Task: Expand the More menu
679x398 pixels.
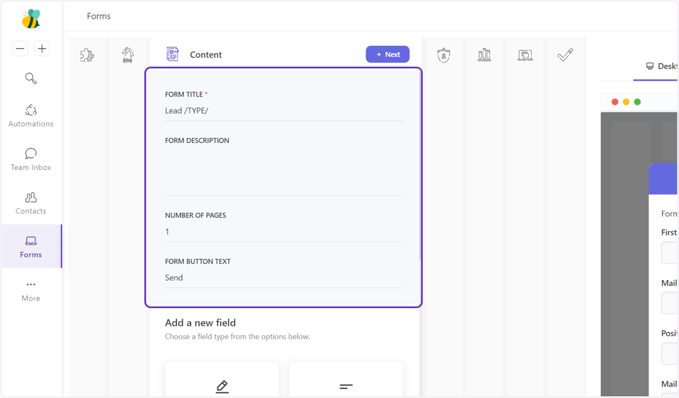Action: [31, 291]
